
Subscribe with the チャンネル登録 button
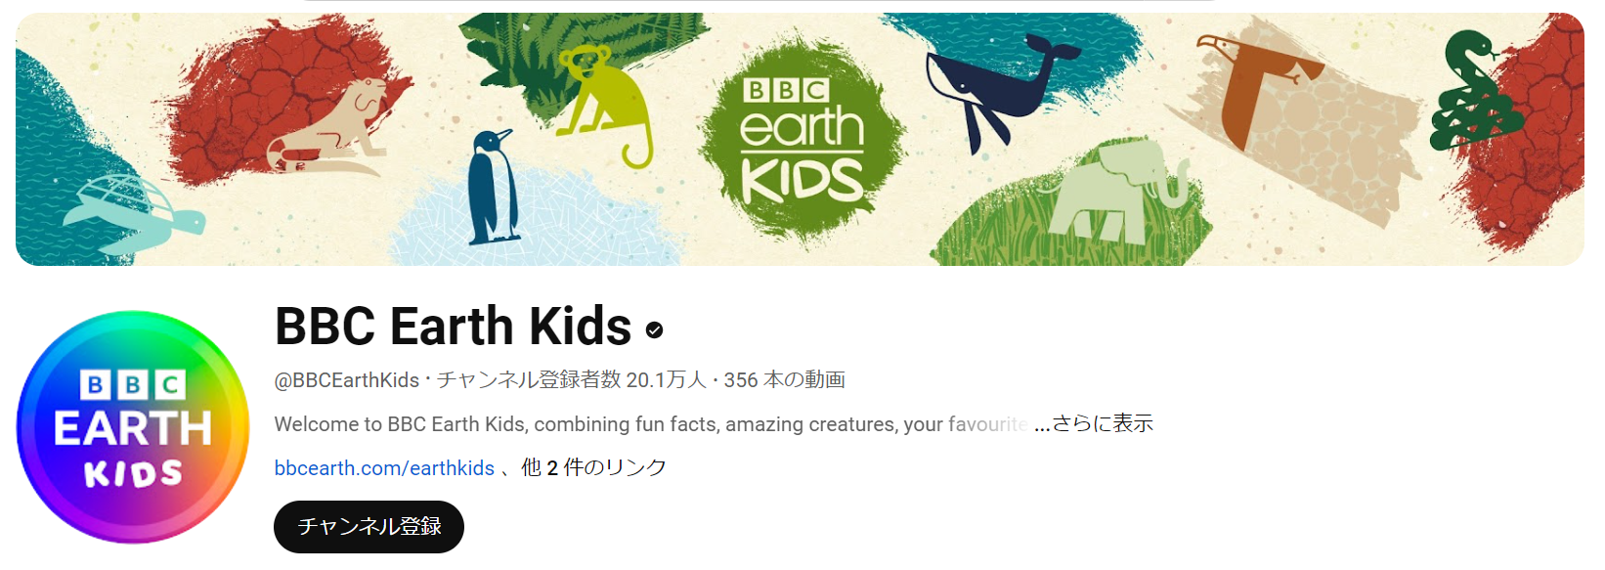[369, 527]
